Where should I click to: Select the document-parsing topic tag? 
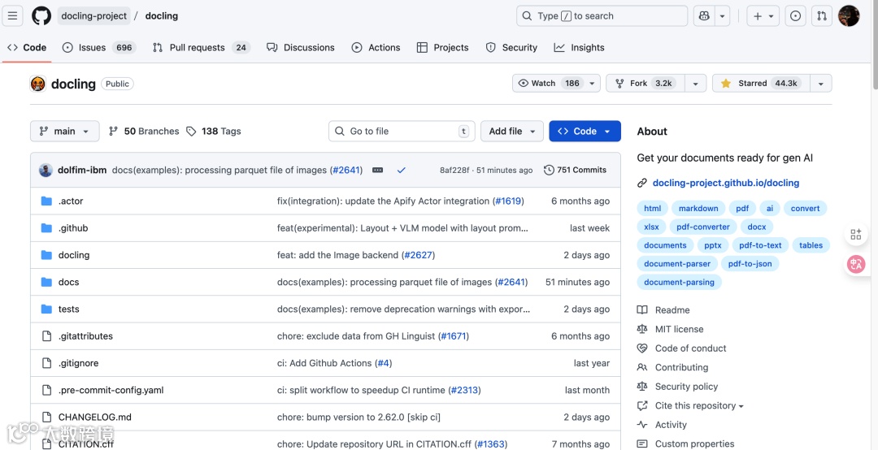tap(679, 282)
